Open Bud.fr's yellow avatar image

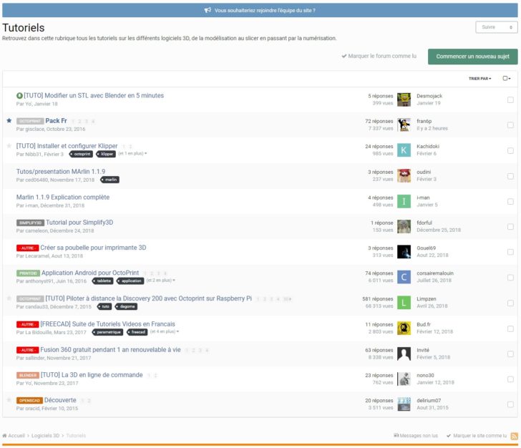tap(404, 328)
